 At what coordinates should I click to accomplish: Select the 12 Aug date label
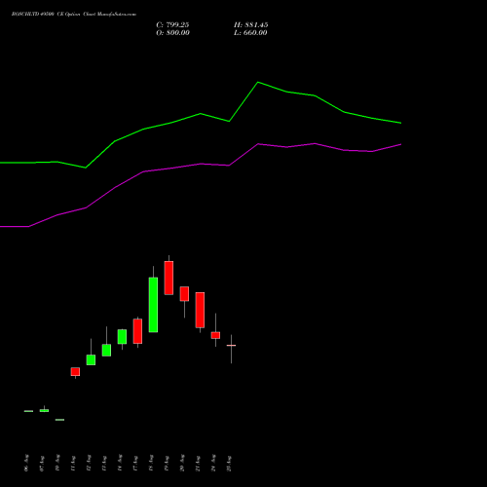point(89,464)
